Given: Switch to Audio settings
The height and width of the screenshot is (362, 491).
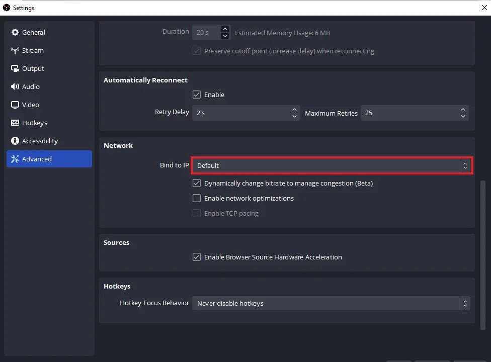Looking at the screenshot, I should click(x=49, y=86).
